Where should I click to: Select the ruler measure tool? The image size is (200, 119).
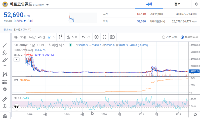5,99
